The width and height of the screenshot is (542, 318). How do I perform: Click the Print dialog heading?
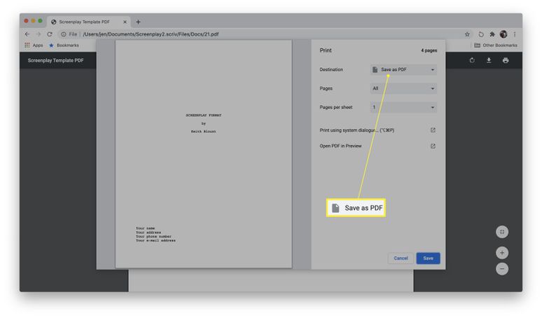326,50
